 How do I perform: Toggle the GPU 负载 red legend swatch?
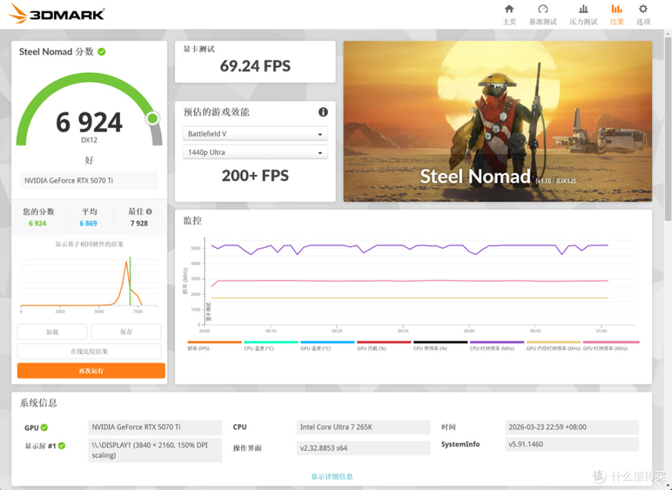click(x=384, y=342)
